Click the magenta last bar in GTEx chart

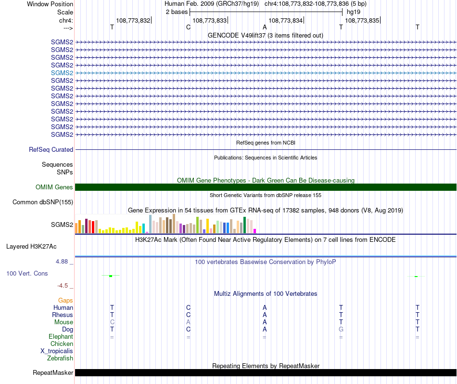(x=255, y=231)
